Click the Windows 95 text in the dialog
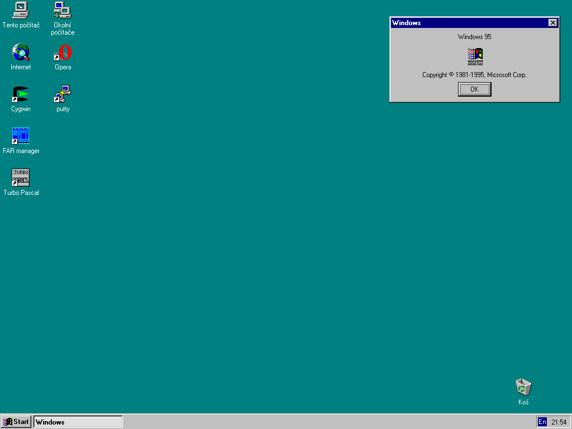This screenshot has width=572, height=429. pos(474,37)
